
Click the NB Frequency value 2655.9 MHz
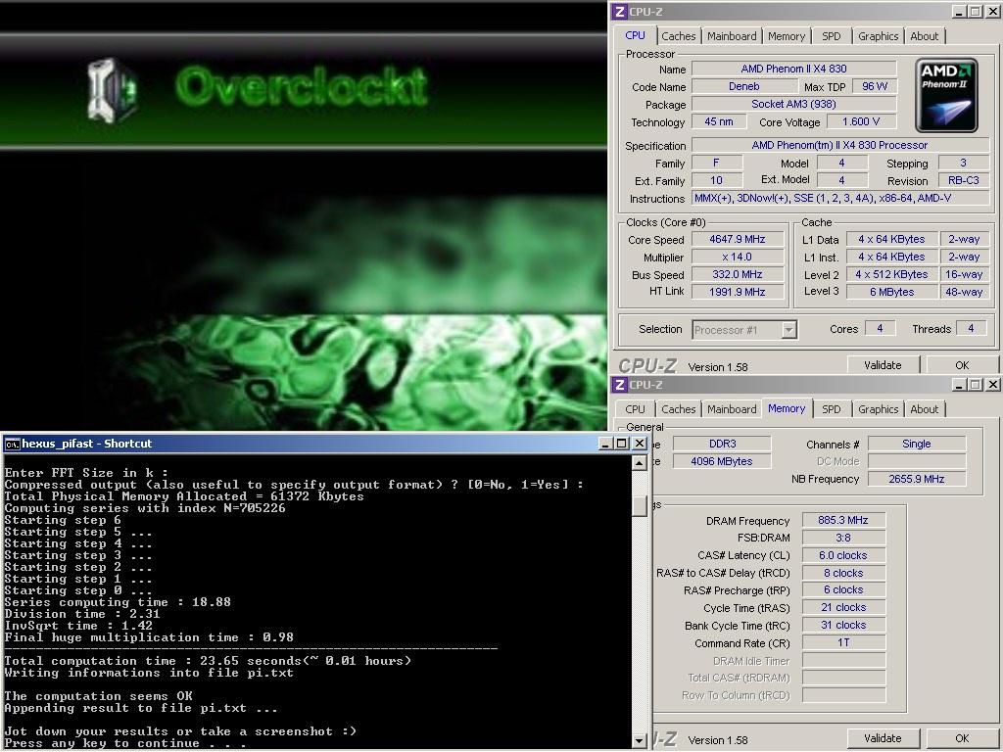[916, 479]
